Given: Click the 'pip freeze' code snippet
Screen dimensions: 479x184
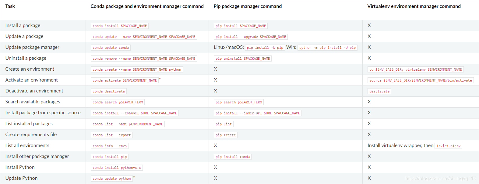Looking at the screenshot, I should (226, 135).
